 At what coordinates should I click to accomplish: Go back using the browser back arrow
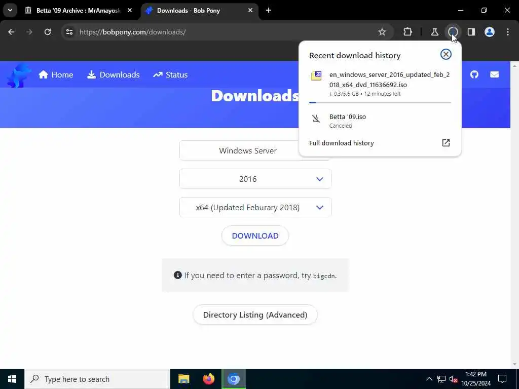point(11,32)
